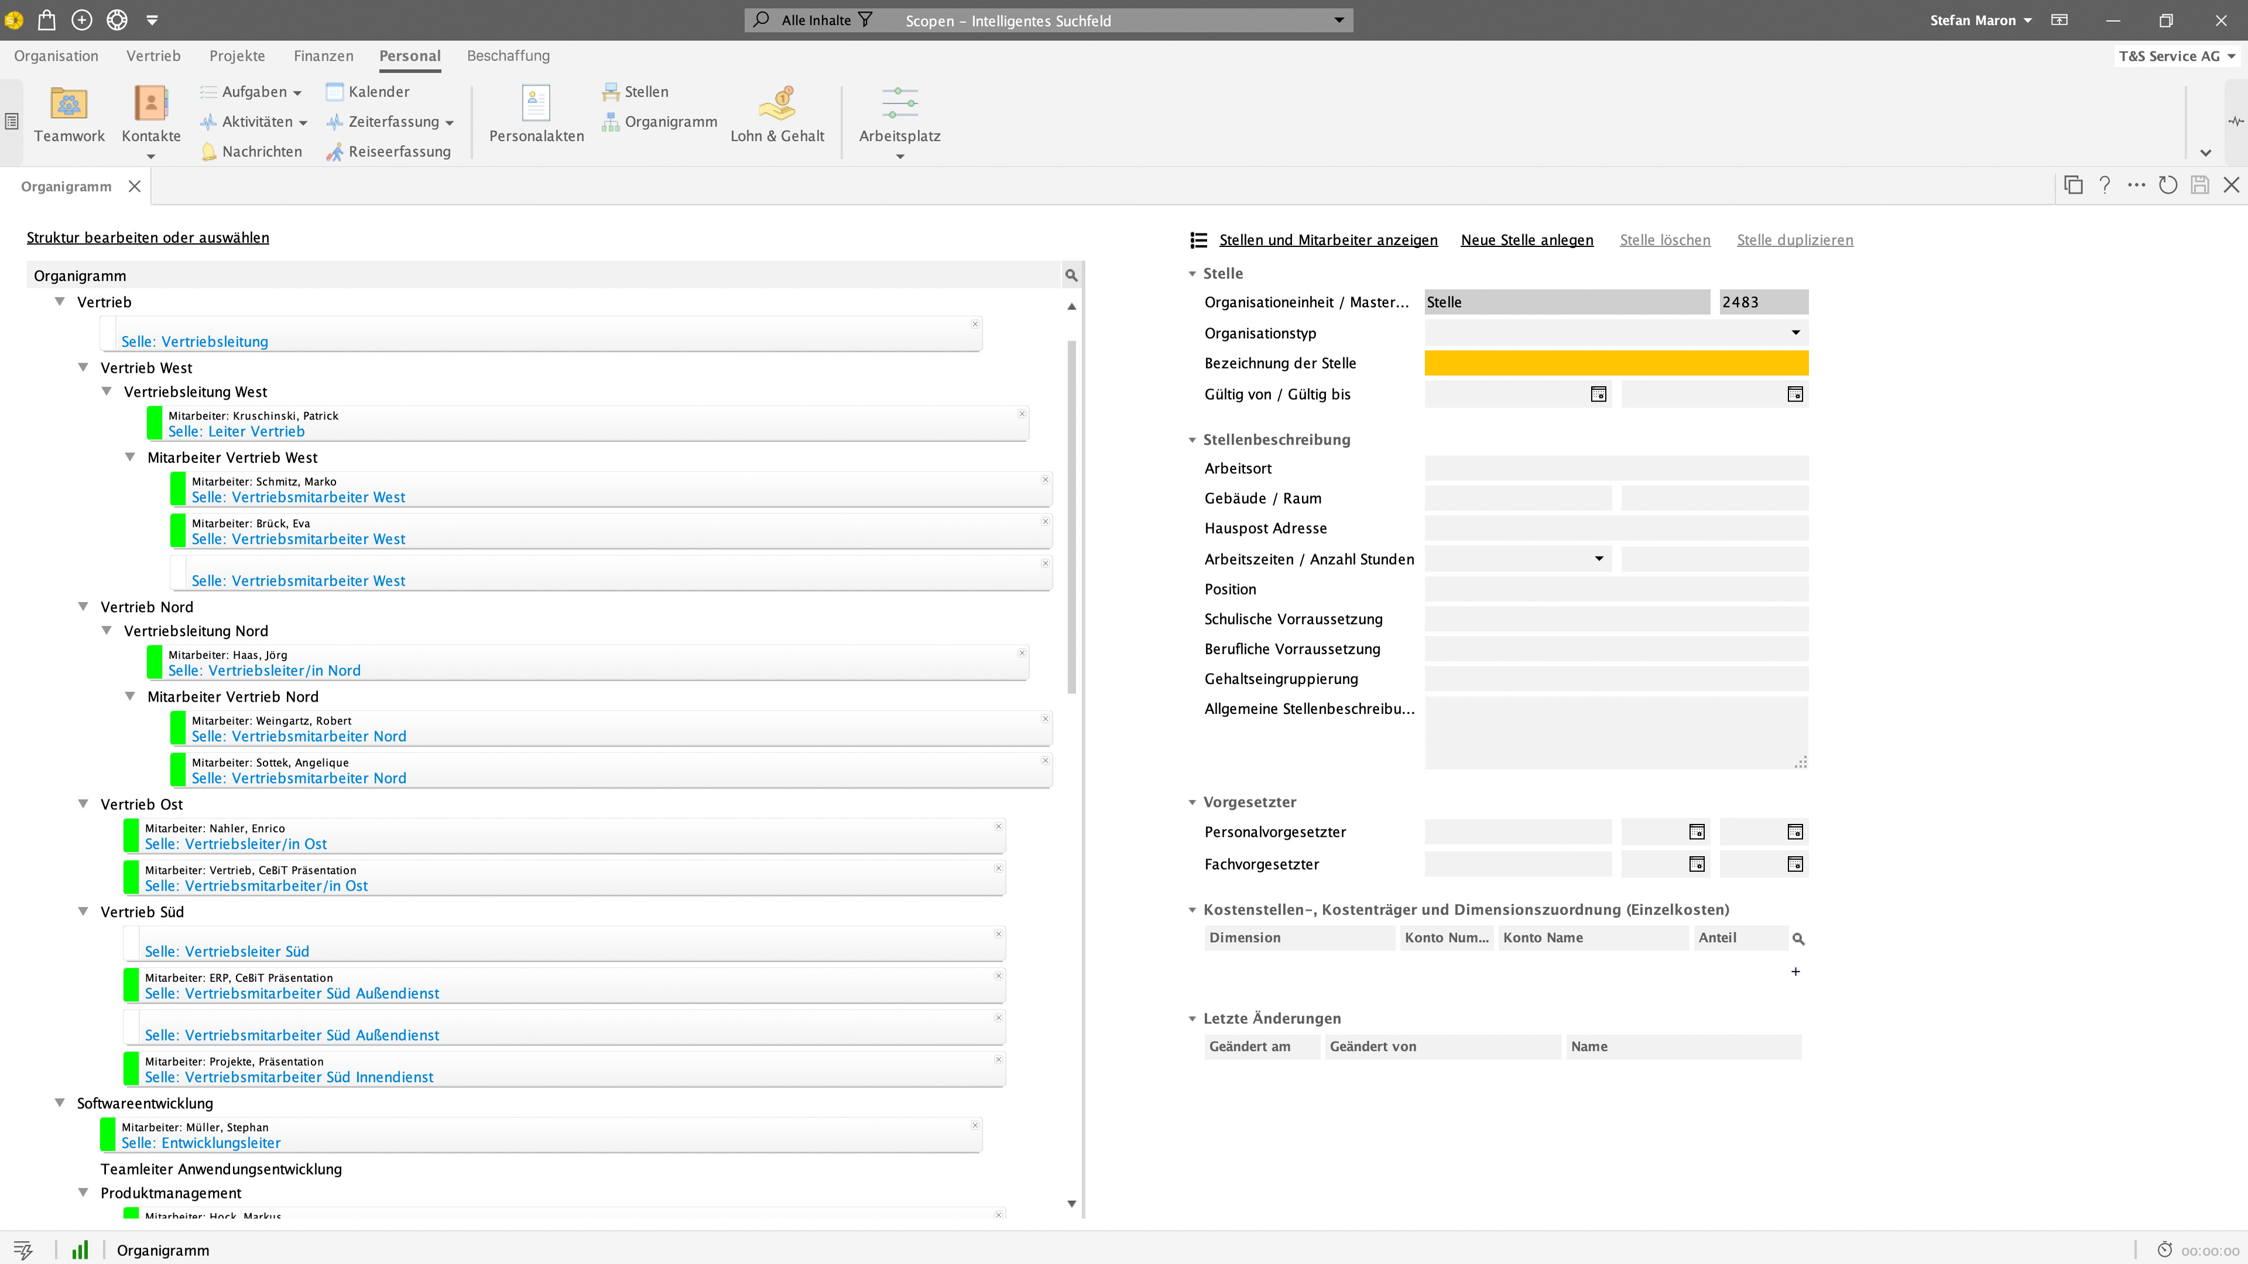The width and height of the screenshot is (2248, 1264).
Task: Select the Personal tab in ribbon
Action: coord(409,56)
